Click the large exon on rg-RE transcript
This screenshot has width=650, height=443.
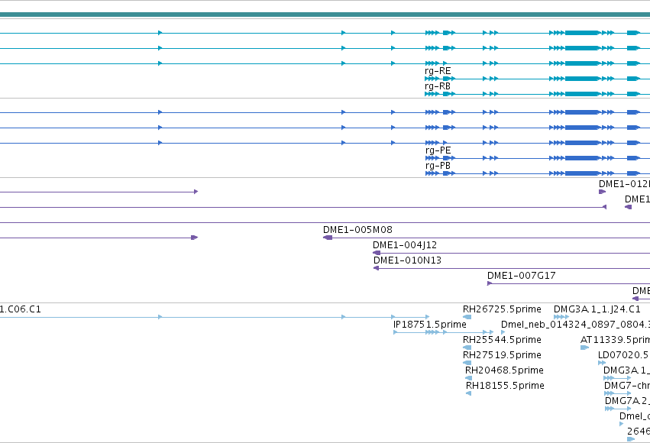(583, 79)
